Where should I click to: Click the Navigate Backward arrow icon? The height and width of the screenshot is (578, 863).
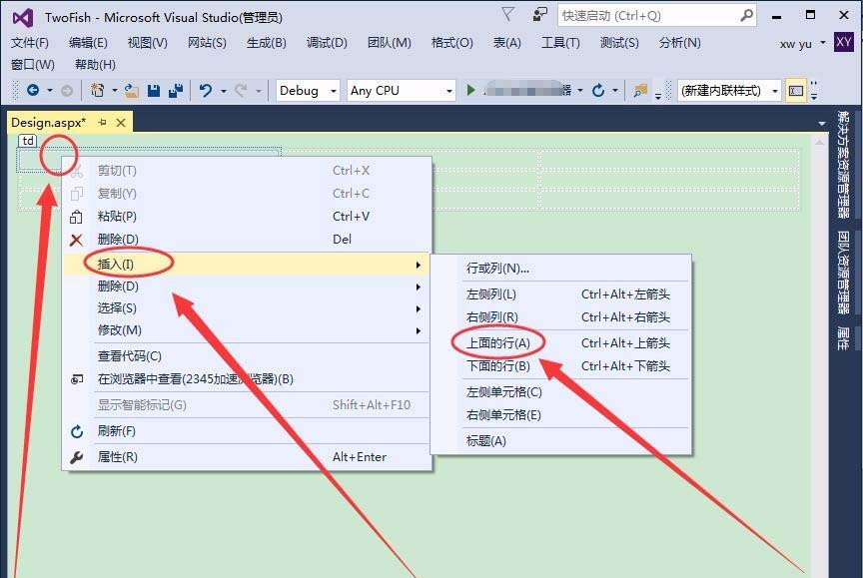[x=33, y=91]
